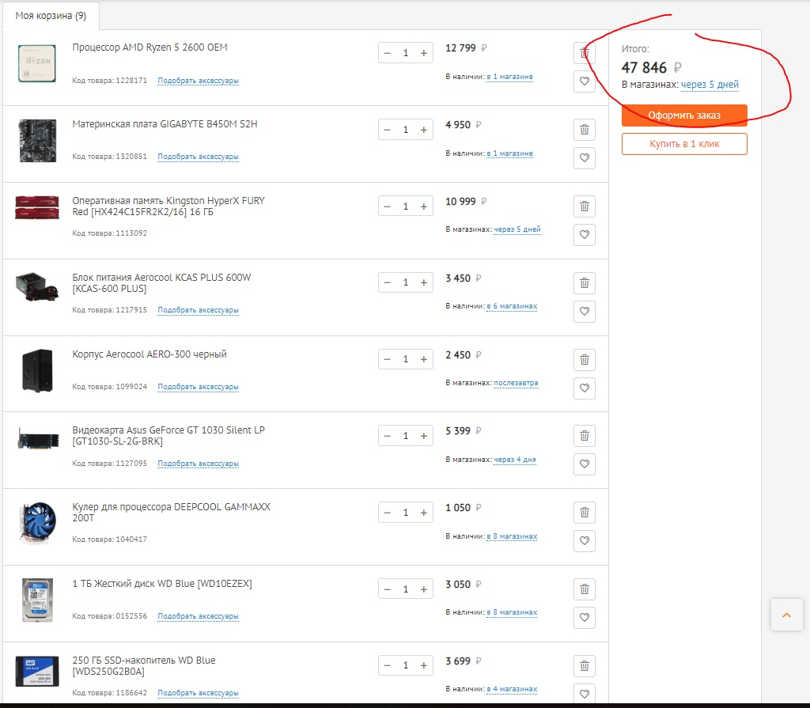Delete the GIGABYTE B450M S2H motherboard from cart
The width and height of the screenshot is (810, 708).
[x=584, y=131]
